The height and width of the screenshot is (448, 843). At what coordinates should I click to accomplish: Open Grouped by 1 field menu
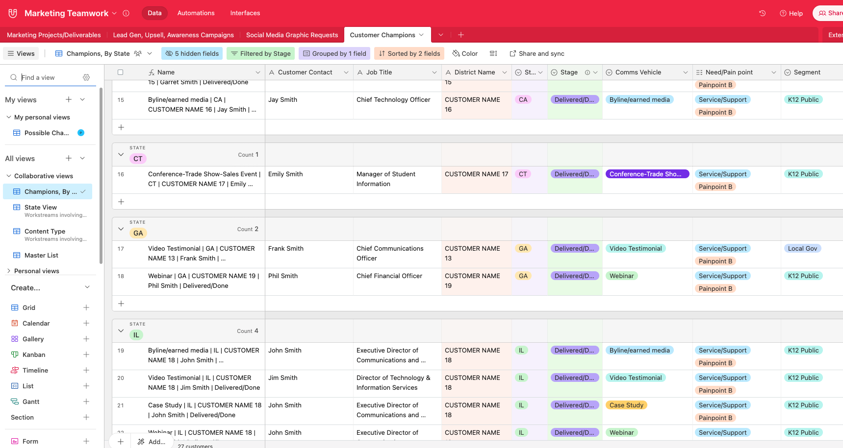tap(334, 53)
